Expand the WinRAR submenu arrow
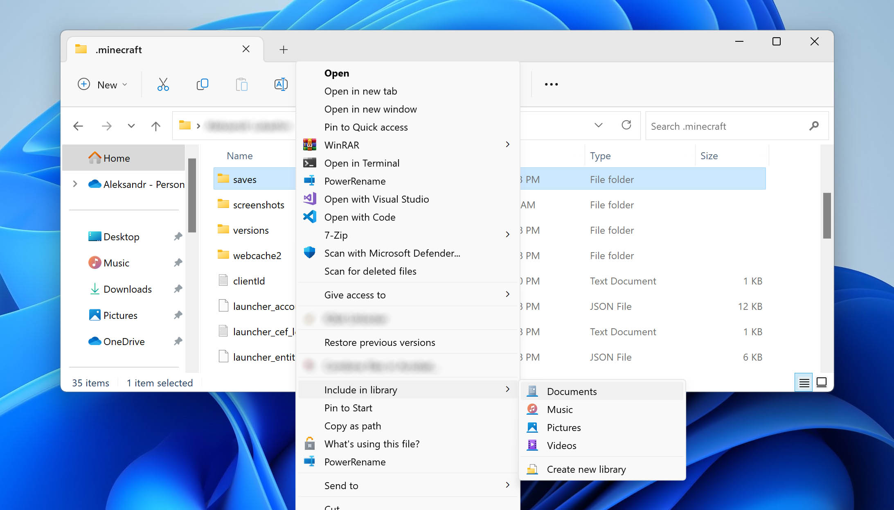894x510 pixels. [507, 144]
